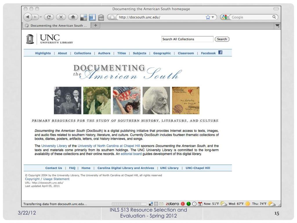Click the Delicious status bar icon
297x223 pixels.
[151, 204]
